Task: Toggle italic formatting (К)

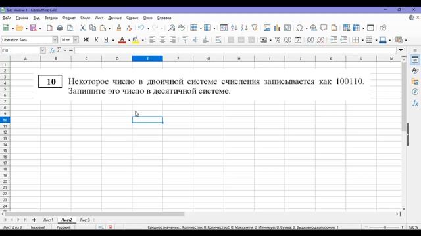Action: click(96, 40)
